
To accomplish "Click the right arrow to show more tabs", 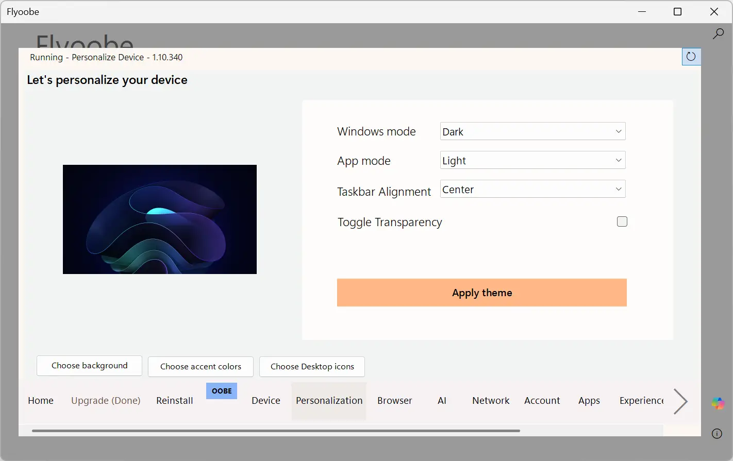I will [x=680, y=401].
